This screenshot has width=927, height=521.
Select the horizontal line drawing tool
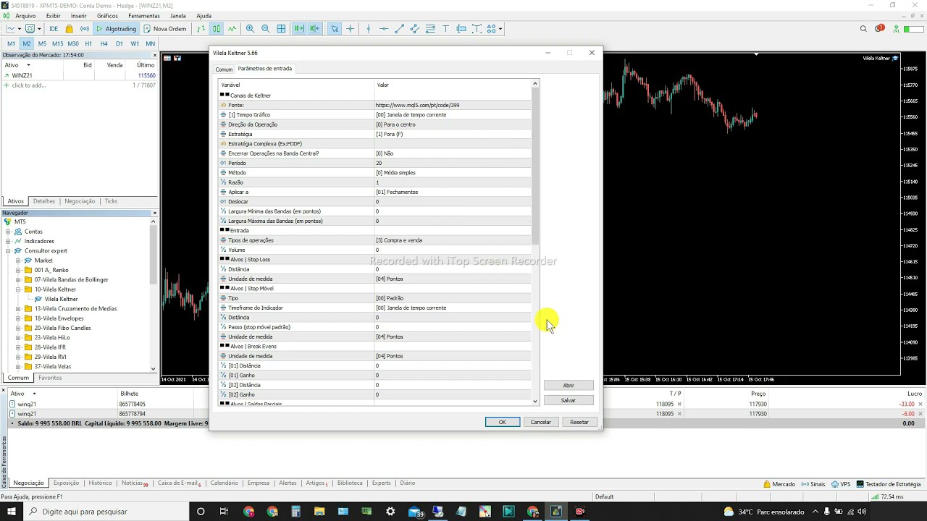(x=384, y=29)
